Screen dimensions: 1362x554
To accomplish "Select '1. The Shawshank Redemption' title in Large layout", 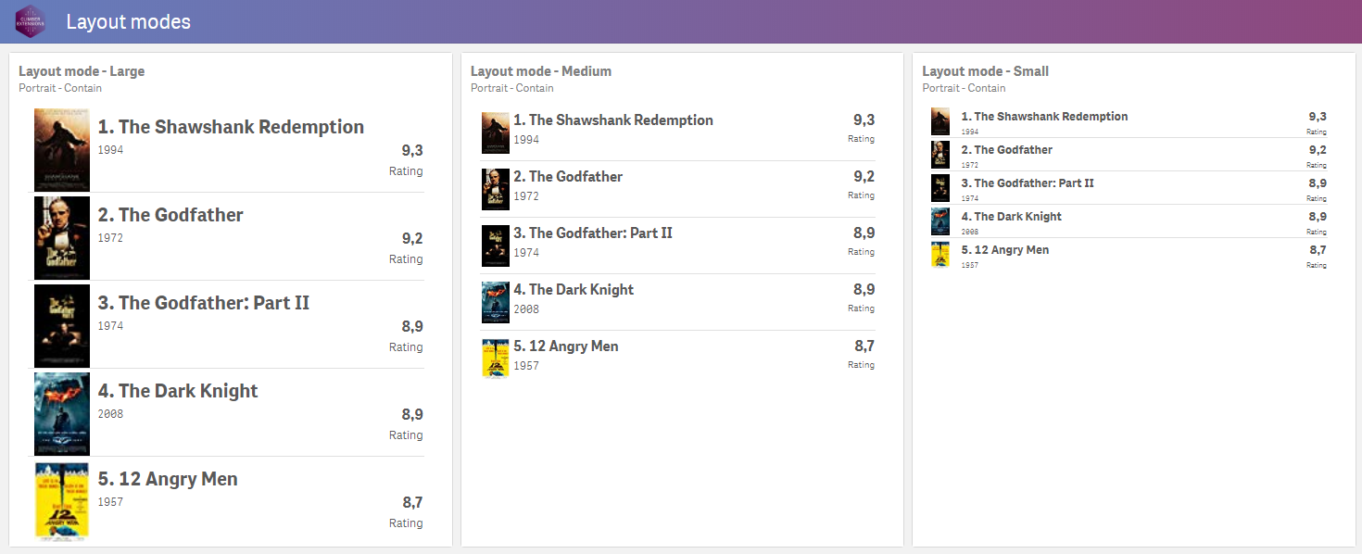I will pos(231,127).
